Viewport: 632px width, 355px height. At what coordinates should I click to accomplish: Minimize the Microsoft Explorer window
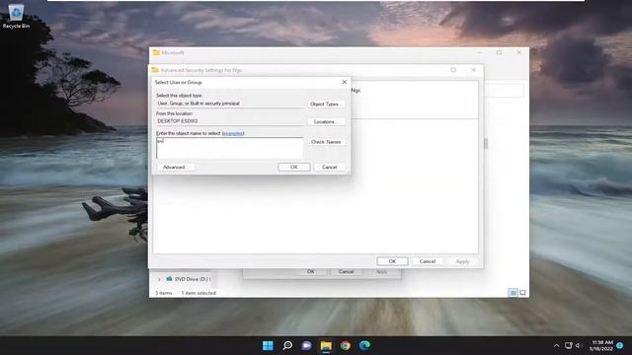click(479, 52)
